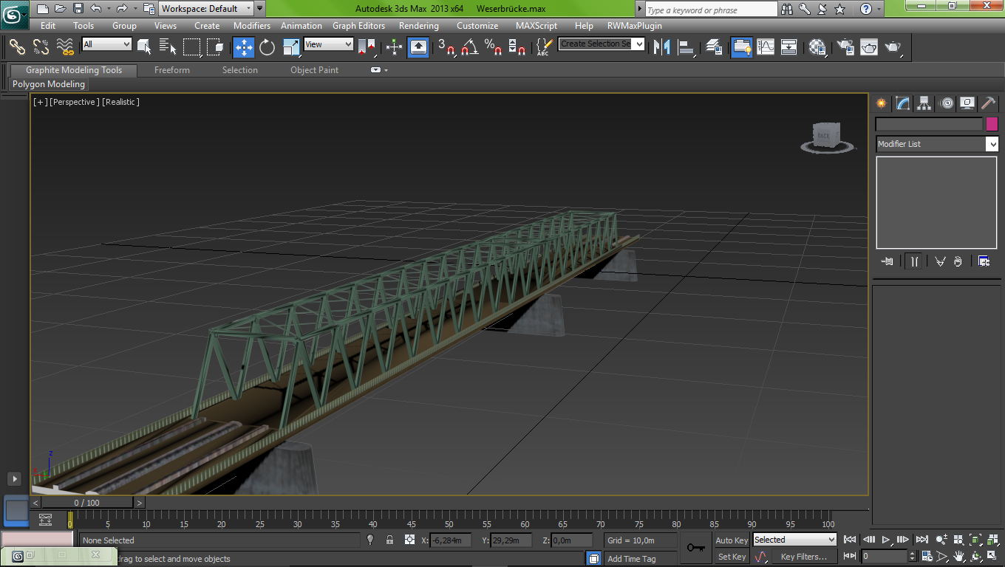
Task: Toggle the Auto Key animation mode
Action: coord(732,540)
